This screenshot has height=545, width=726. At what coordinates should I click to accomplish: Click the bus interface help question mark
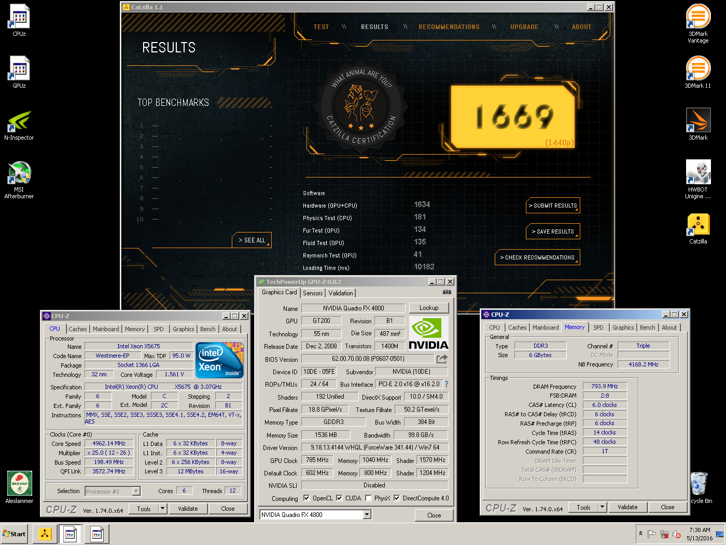coord(446,384)
